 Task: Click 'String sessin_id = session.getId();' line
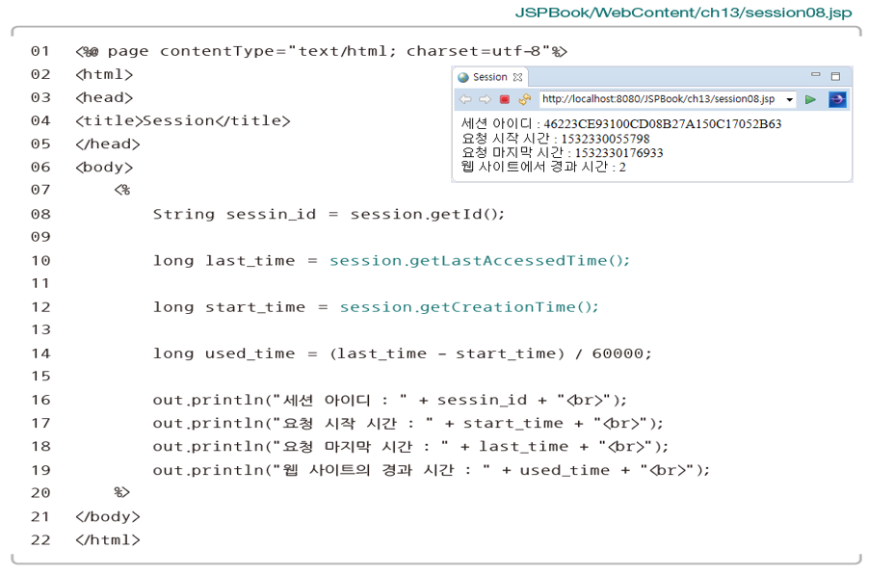329,214
